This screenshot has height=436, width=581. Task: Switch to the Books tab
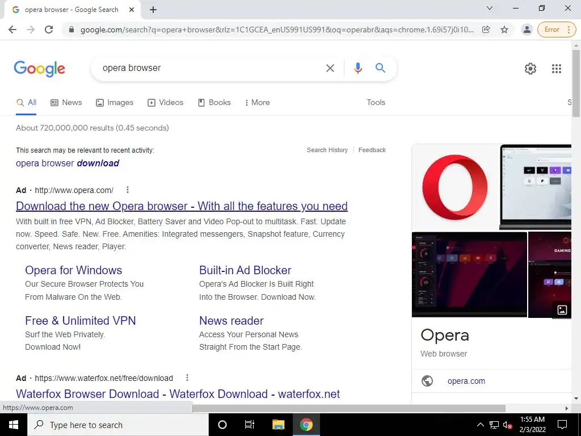(214, 103)
